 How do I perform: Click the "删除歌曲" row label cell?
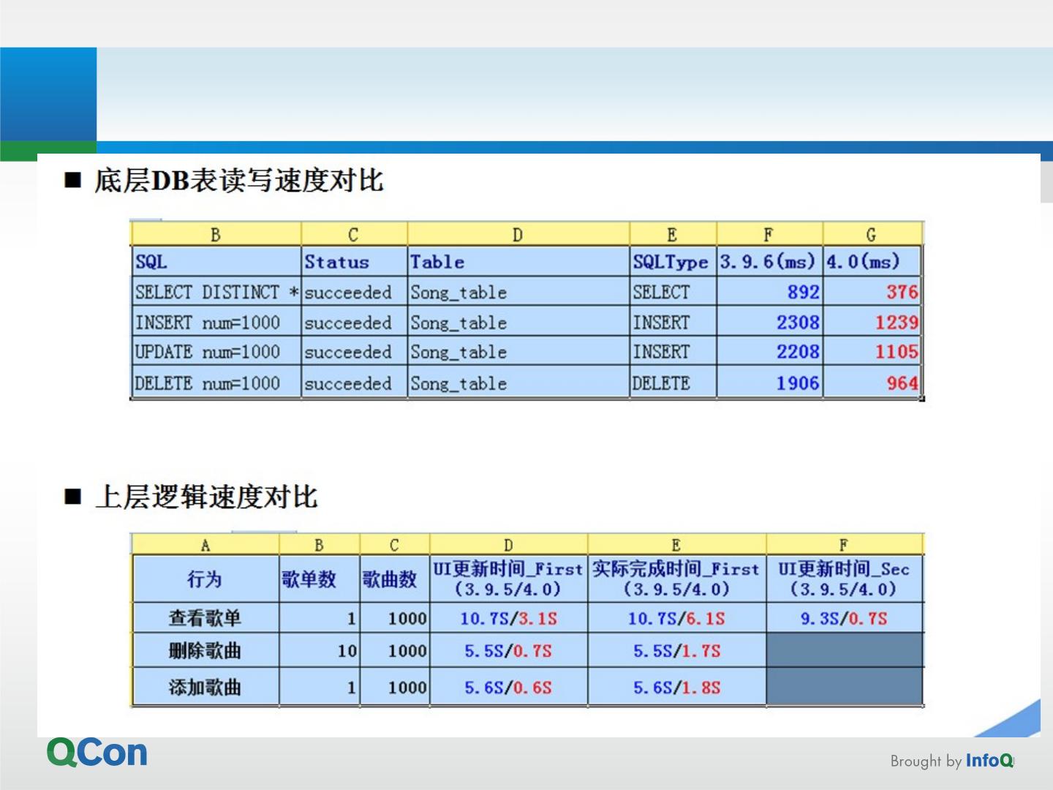pos(205,650)
